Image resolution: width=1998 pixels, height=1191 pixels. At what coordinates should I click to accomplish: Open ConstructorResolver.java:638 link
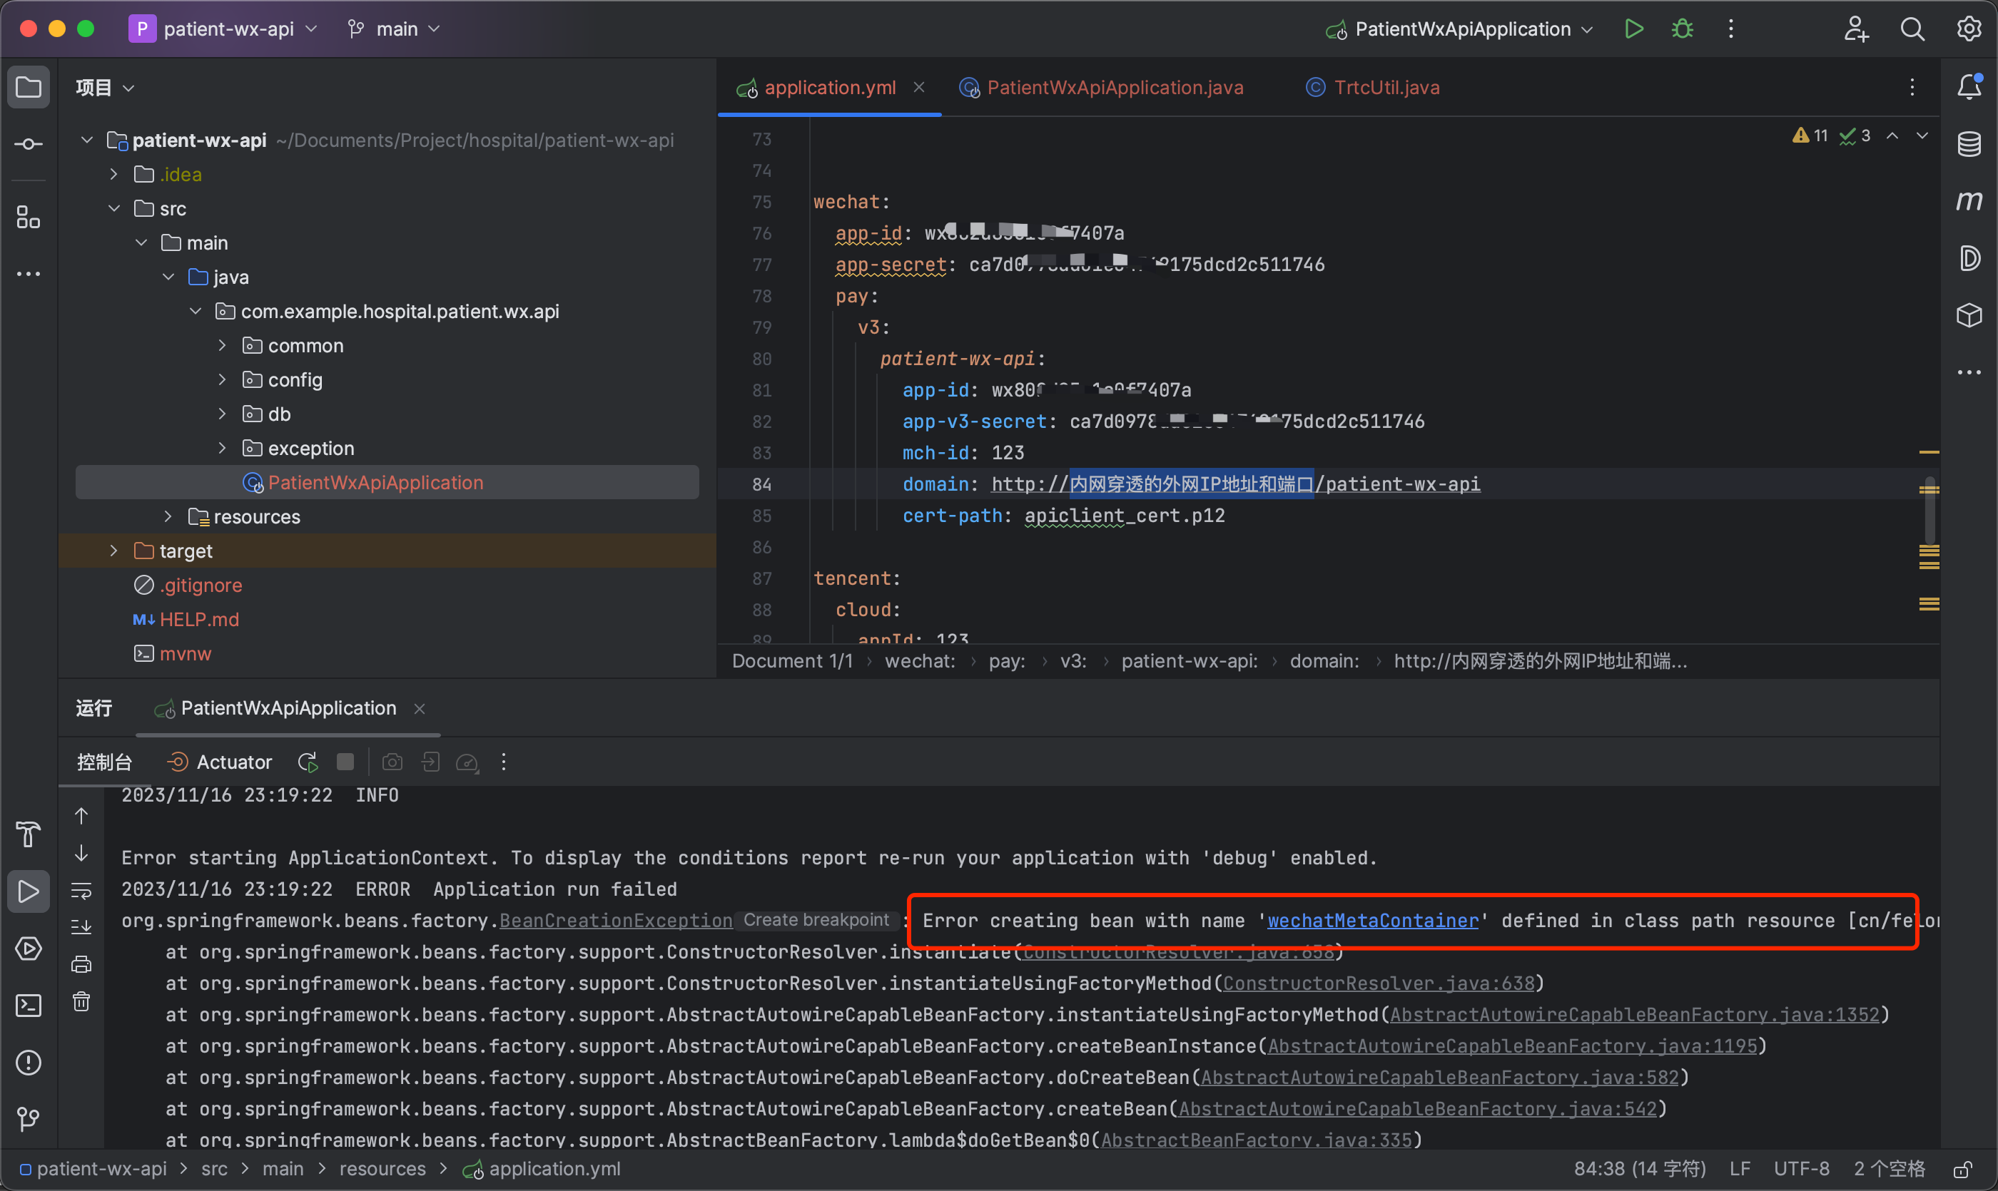coord(1378,984)
